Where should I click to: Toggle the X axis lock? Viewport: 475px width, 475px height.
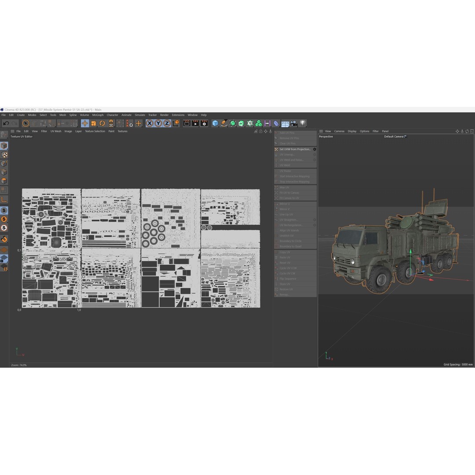click(150, 124)
